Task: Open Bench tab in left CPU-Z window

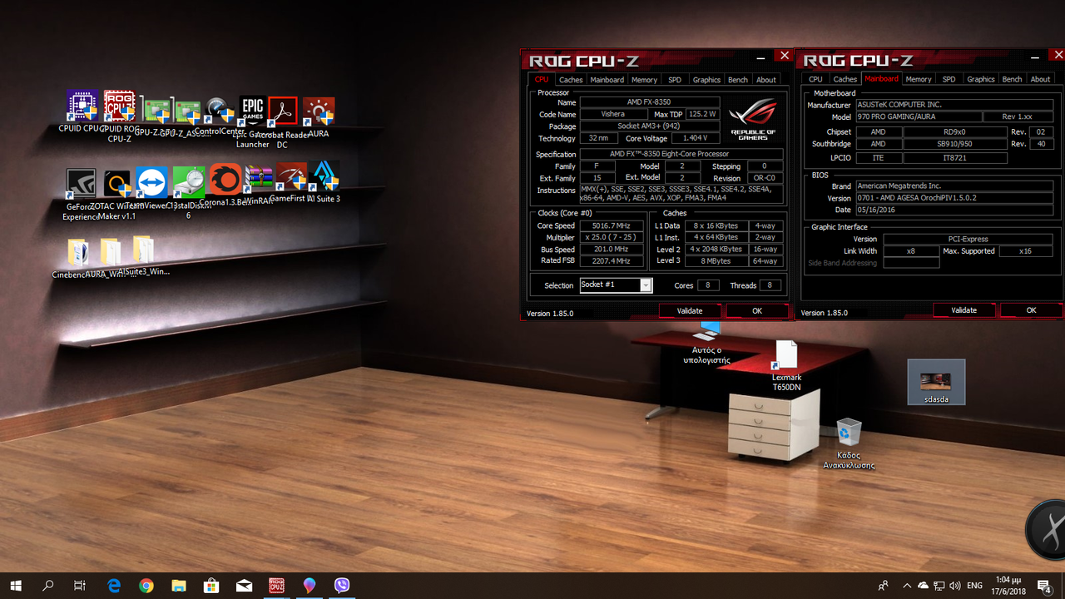Action: pos(737,80)
